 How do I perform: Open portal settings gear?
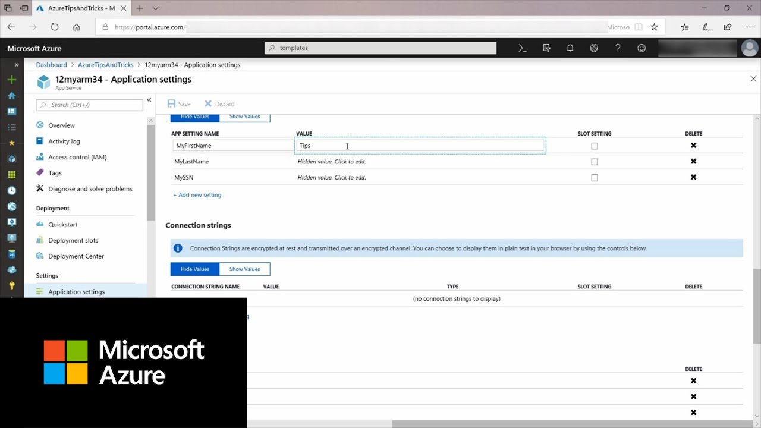point(594,48)
